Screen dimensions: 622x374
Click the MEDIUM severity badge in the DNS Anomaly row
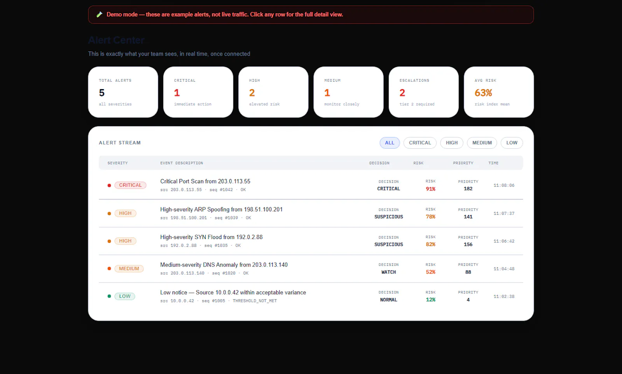click(129, 269)
